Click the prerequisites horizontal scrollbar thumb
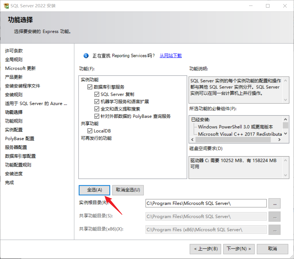294x259 pixels. (x=233, y=140)
